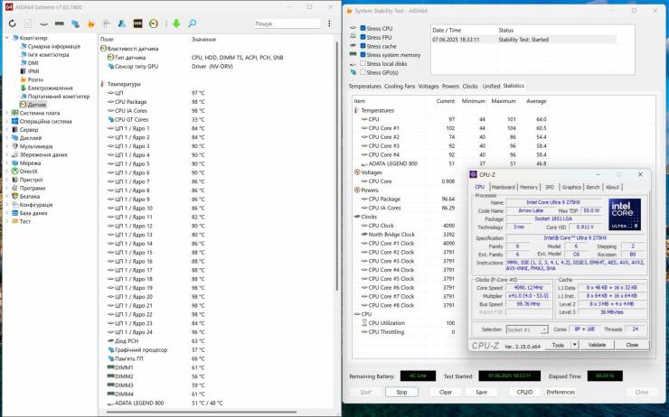Expand the Мережа tree node
Screen dimensions: 669x417
[x=7, y=163]
